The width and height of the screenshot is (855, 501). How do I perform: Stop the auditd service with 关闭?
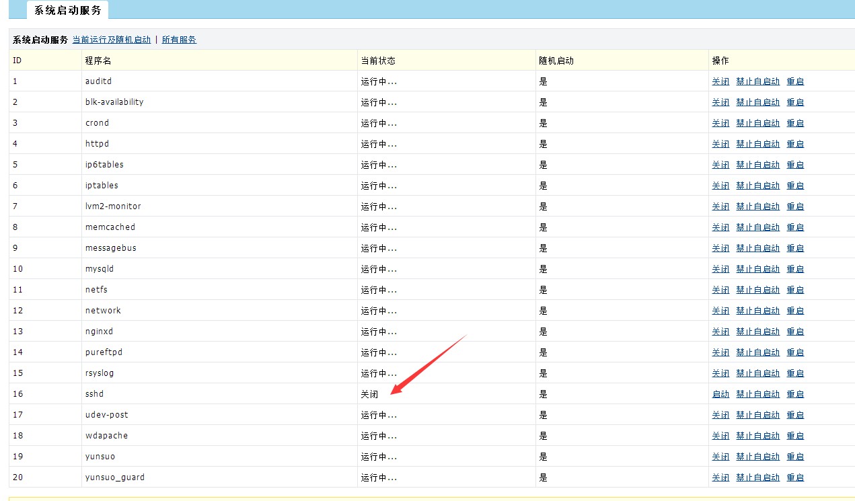point(720,81)
